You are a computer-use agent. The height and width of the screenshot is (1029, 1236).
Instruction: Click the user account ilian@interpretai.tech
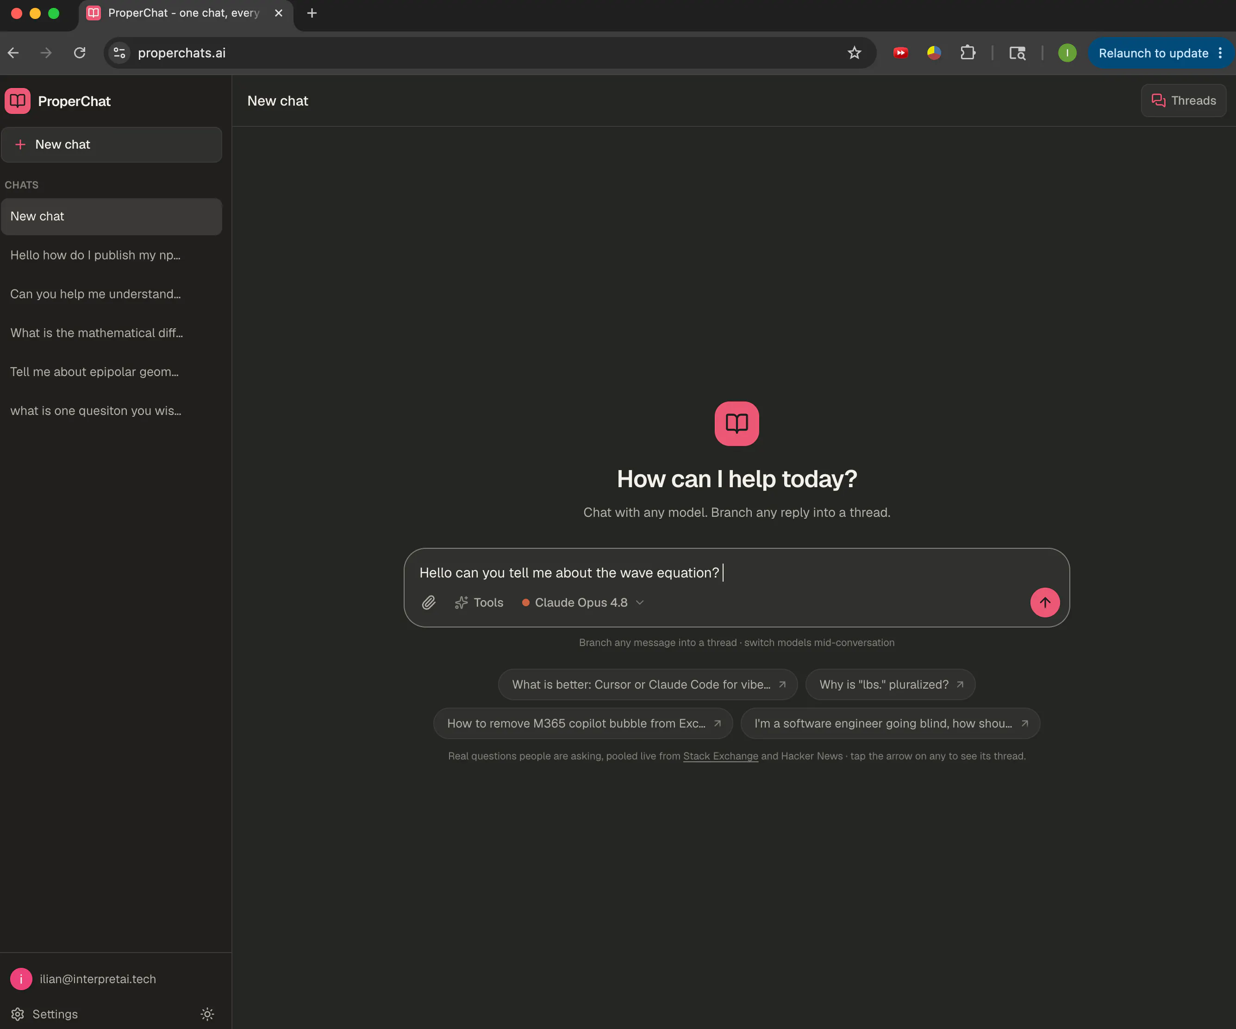98,979
